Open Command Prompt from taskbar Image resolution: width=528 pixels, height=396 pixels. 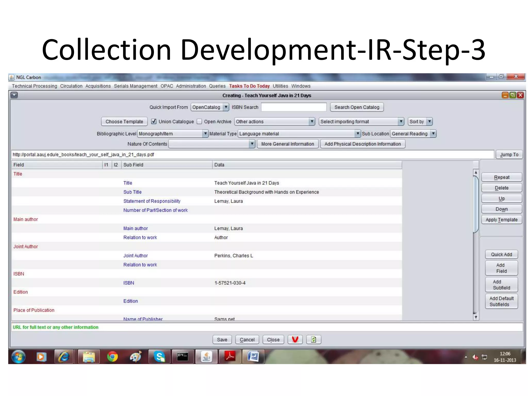[x=183, y=357]
